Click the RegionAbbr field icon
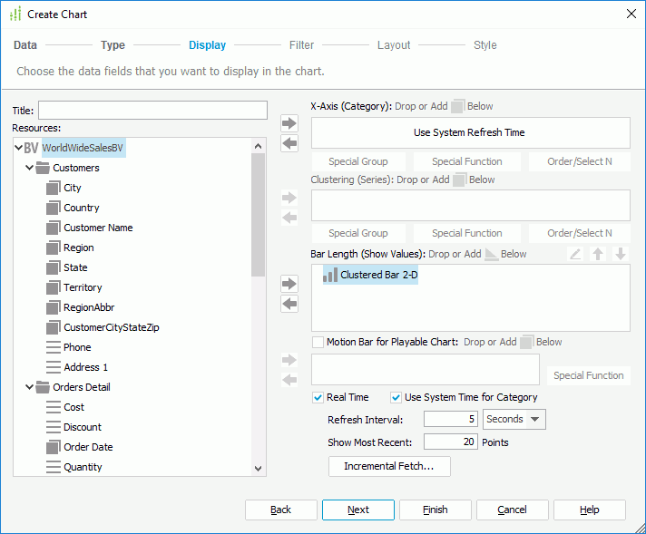Viewport: 646px width, 534px height. click(x=54, y=307)
